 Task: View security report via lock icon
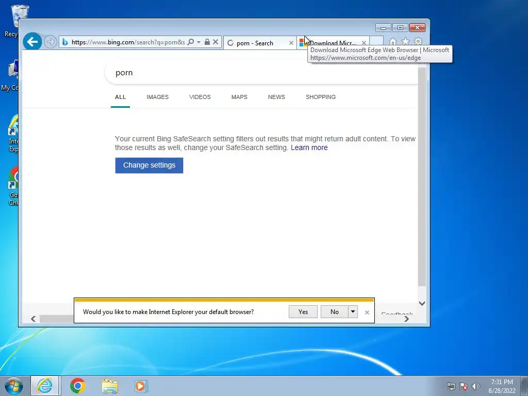(207, 42)
